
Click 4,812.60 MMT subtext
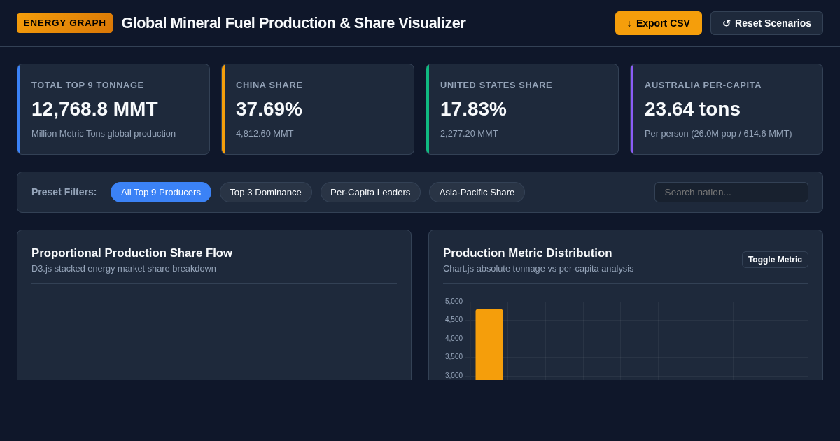[265, 134]
